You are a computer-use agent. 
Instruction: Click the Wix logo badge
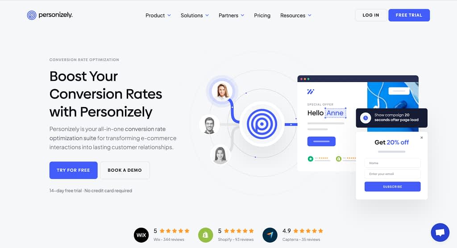(141, 235)
